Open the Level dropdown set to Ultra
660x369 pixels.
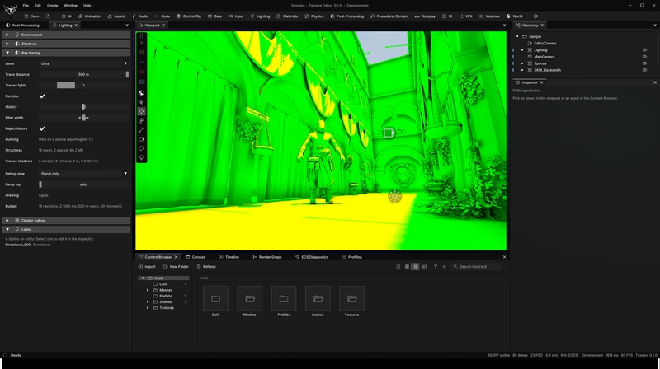click(x=84, y=63)
